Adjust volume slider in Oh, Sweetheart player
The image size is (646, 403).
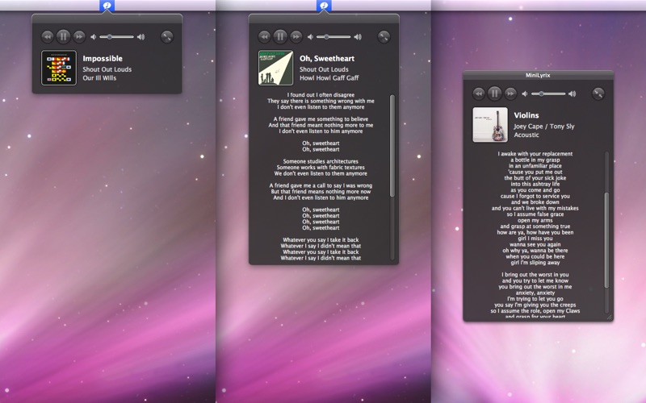pyautogui.click(x=333, y=37)
